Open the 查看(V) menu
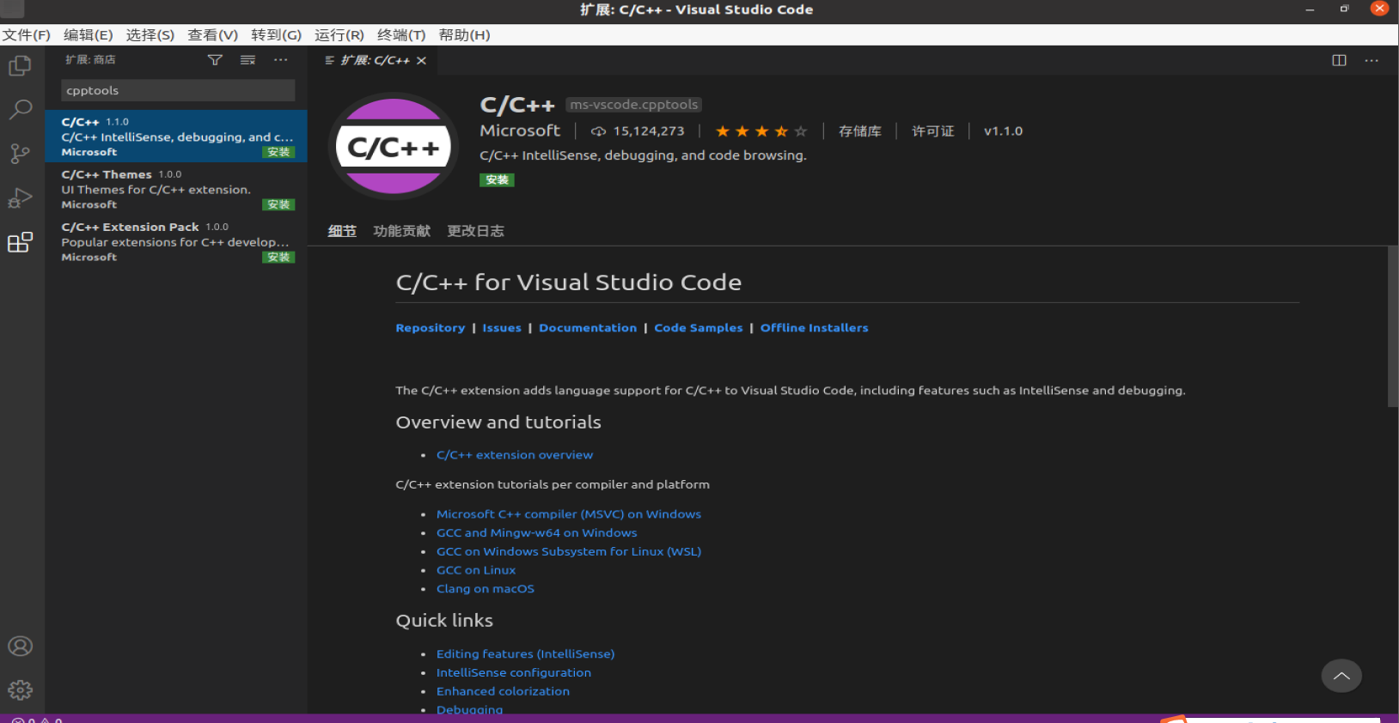 tap(212, 35)
